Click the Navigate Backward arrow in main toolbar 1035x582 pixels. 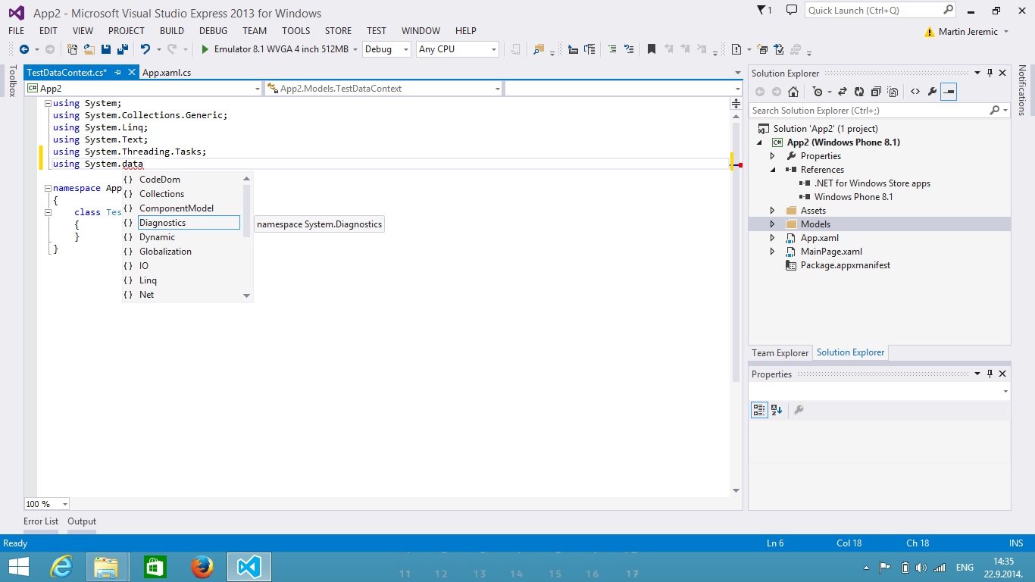point(24,49)
